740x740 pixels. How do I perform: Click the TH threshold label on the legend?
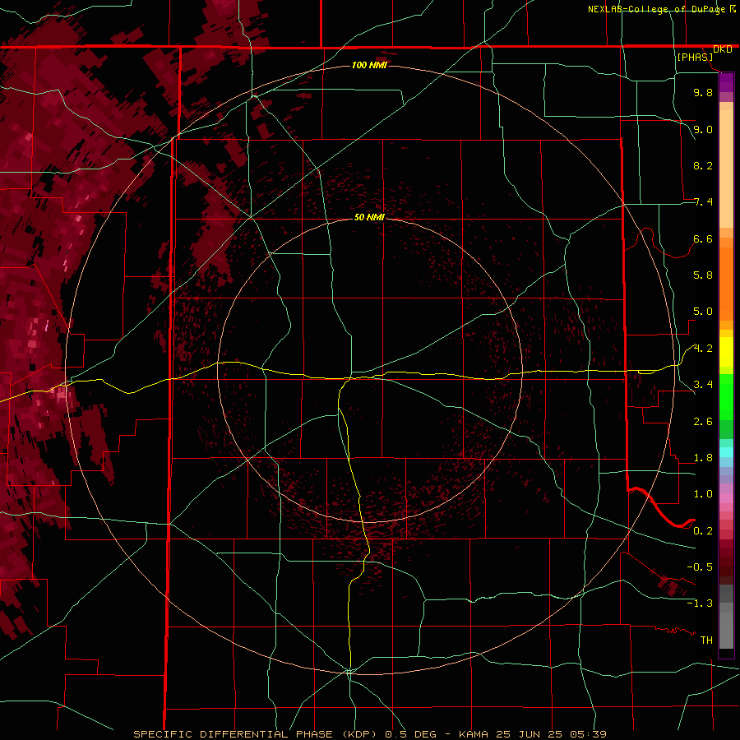706,641
